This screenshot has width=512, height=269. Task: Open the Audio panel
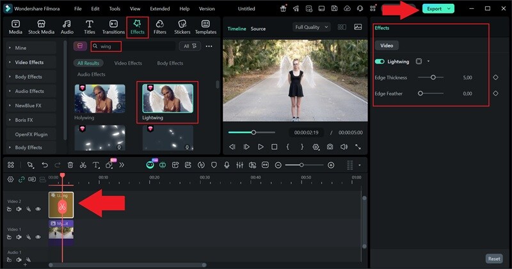(x=67, y=27)
